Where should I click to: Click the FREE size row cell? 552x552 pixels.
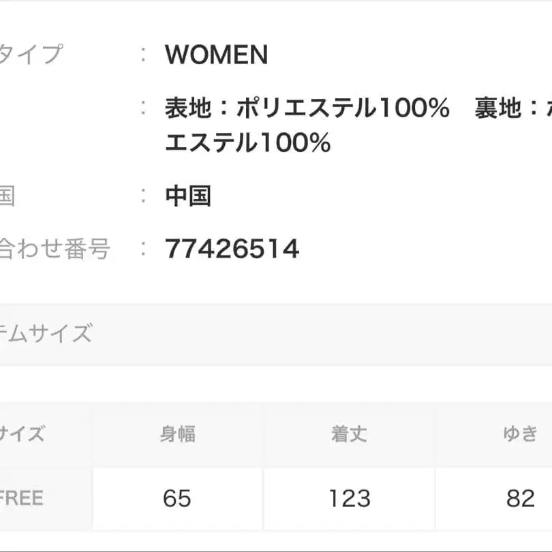22,498
